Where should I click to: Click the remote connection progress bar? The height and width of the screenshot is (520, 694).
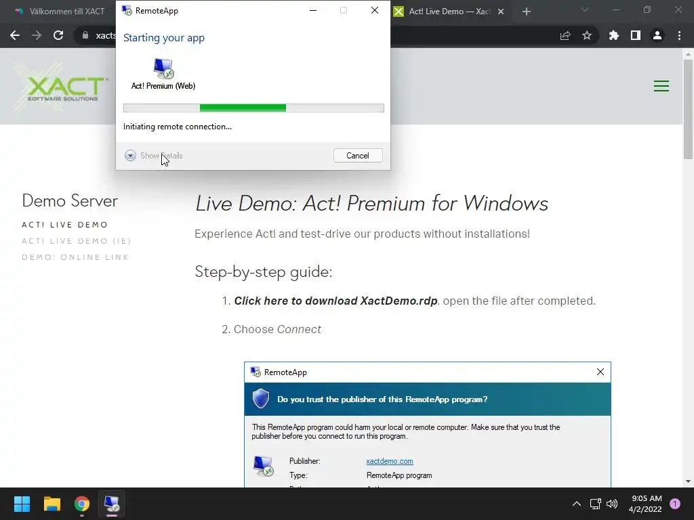pyautogui.click(x=253, y=108)
